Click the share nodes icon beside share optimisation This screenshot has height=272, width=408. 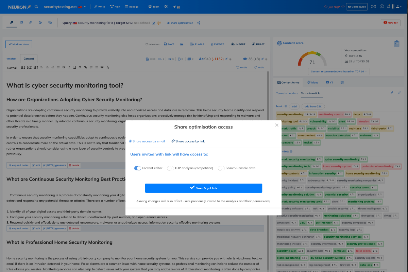point(199,23)
